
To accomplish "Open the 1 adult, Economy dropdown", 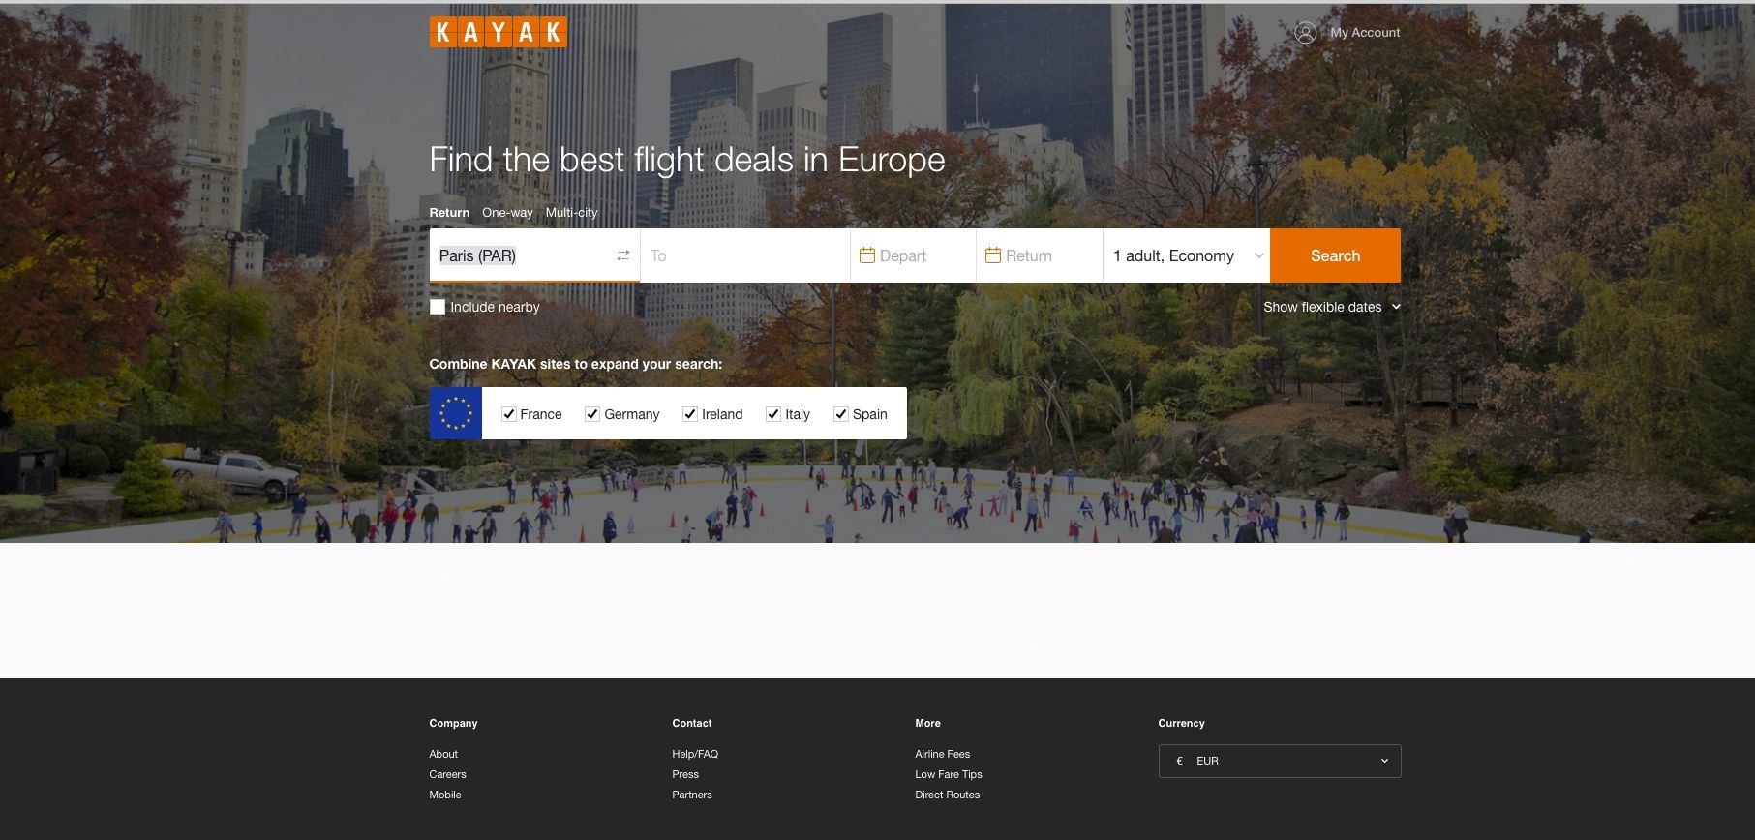I will coord(1187,255).
